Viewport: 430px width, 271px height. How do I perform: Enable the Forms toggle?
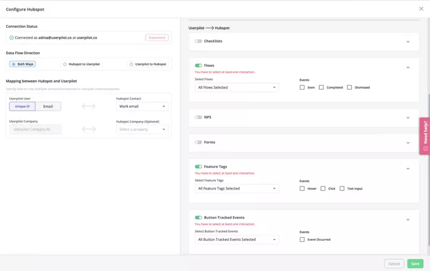pos(198,142)
